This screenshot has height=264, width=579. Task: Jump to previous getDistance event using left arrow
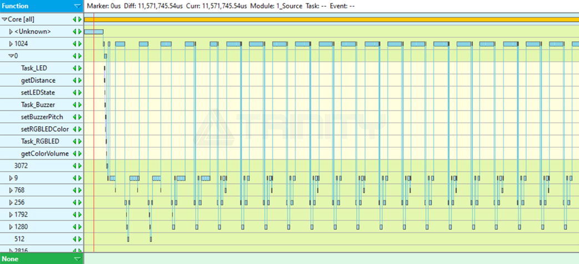click(x=75, y=81)
